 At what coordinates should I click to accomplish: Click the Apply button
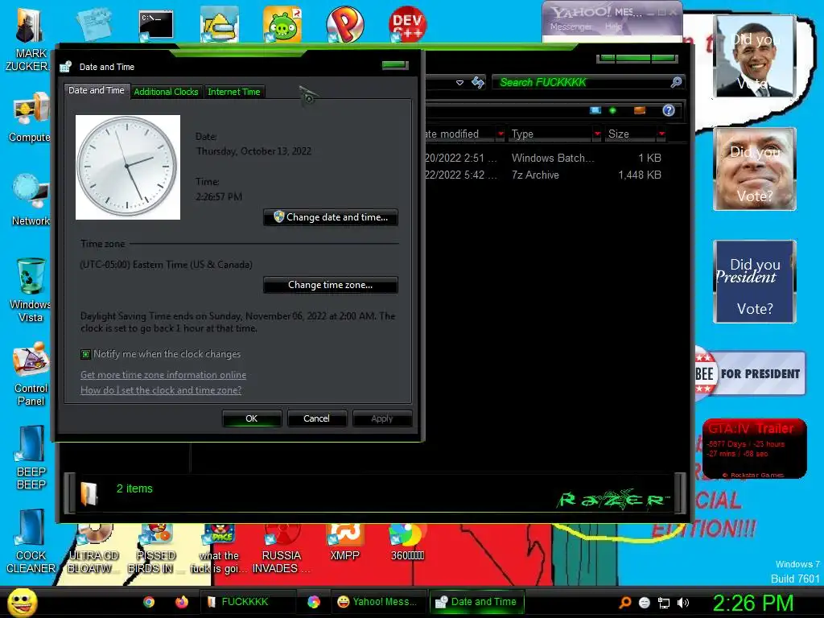click(x=382, y=418)
